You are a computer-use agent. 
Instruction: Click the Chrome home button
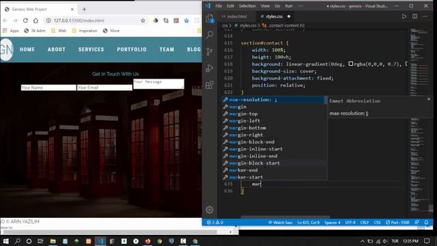tap(36, 20)
